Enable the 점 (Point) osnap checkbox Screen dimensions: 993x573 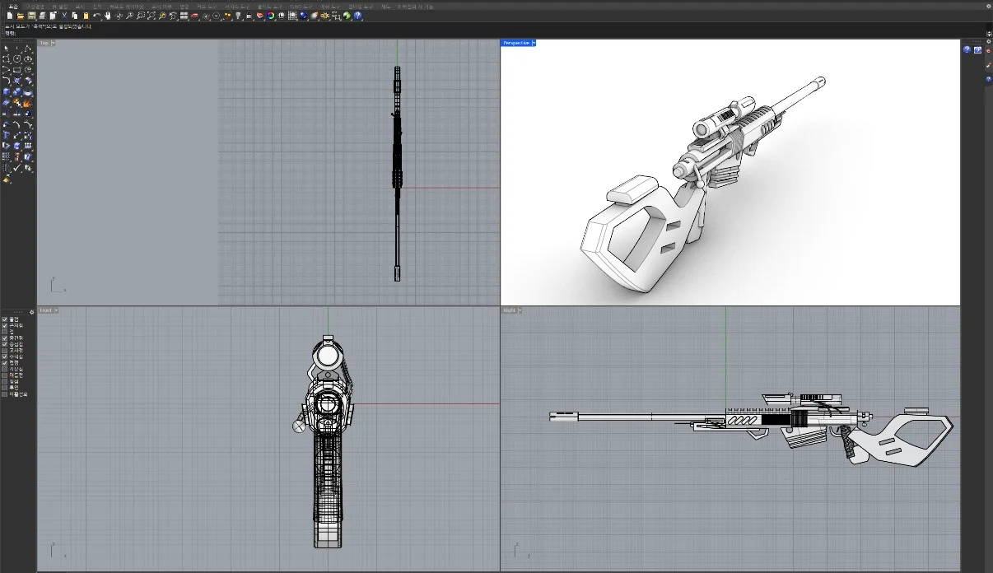pyautogui.click(x=5, y=332)
